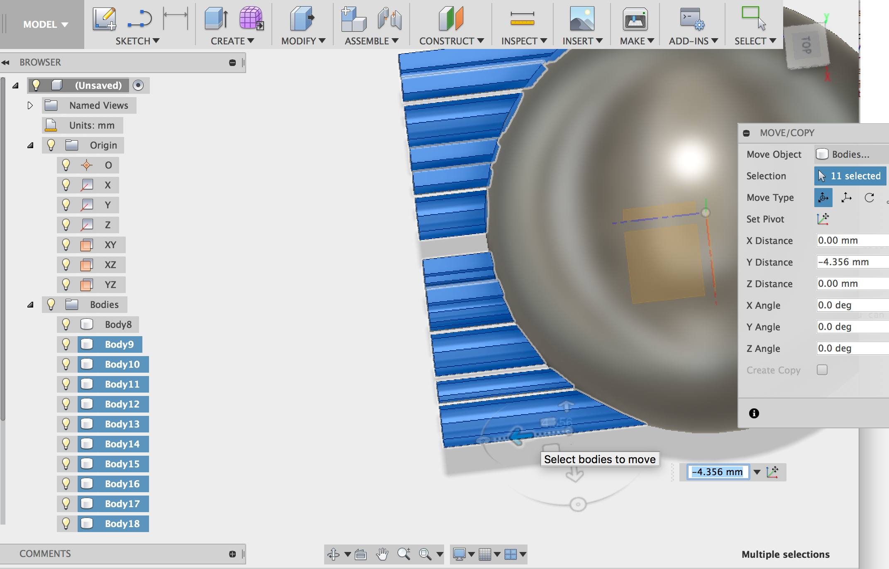Click the Select tool icon
The image size is (889, 569).
coord(754,18)
